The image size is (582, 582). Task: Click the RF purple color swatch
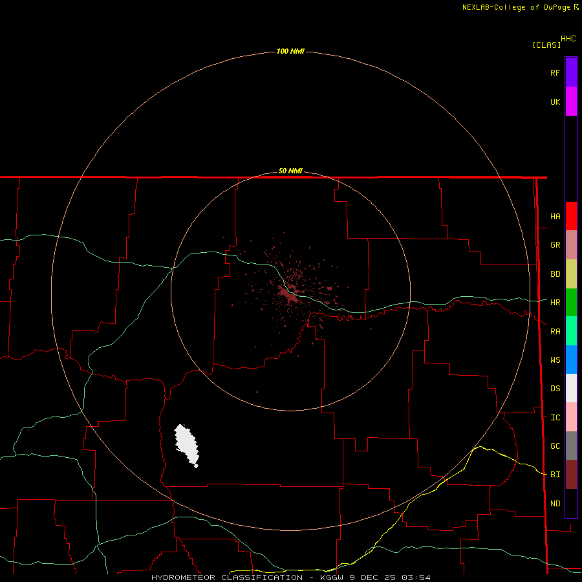tap(571, 72)
